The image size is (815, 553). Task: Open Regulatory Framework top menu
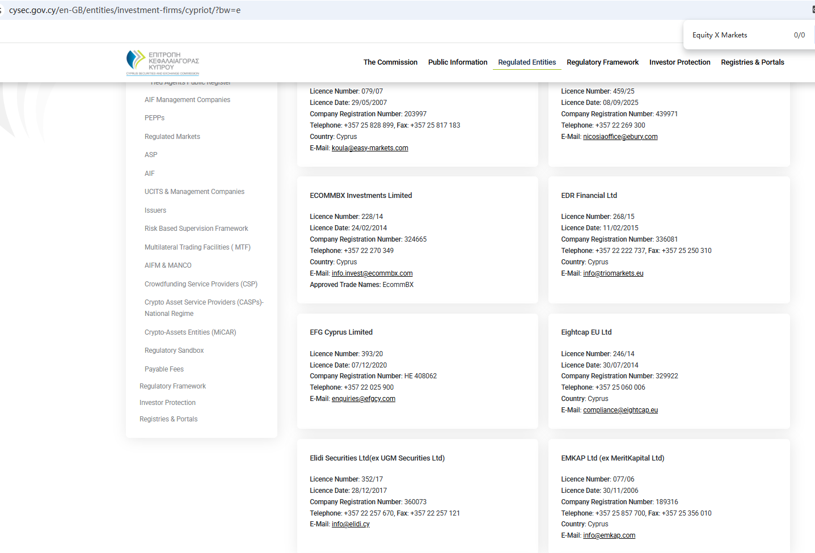[x=602, y=62]
